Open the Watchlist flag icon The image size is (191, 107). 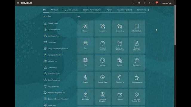(x=150, y=3)
